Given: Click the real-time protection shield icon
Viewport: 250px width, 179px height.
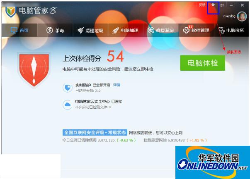Looking at the screenshot, I should (x=67, y=87).
